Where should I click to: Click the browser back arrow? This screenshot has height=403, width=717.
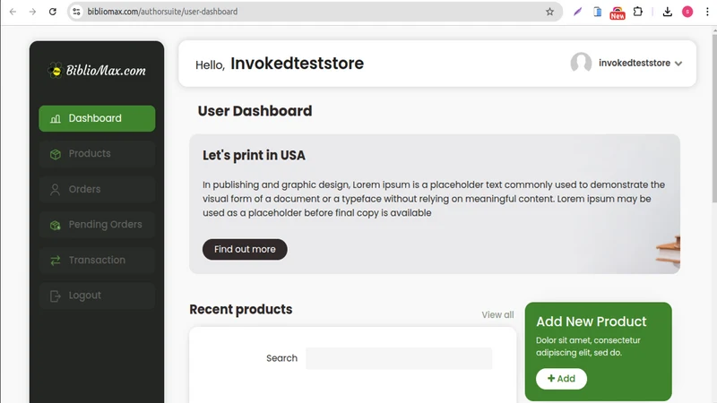point(13,12)
